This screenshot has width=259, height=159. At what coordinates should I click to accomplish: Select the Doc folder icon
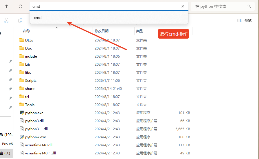(22, 48)
